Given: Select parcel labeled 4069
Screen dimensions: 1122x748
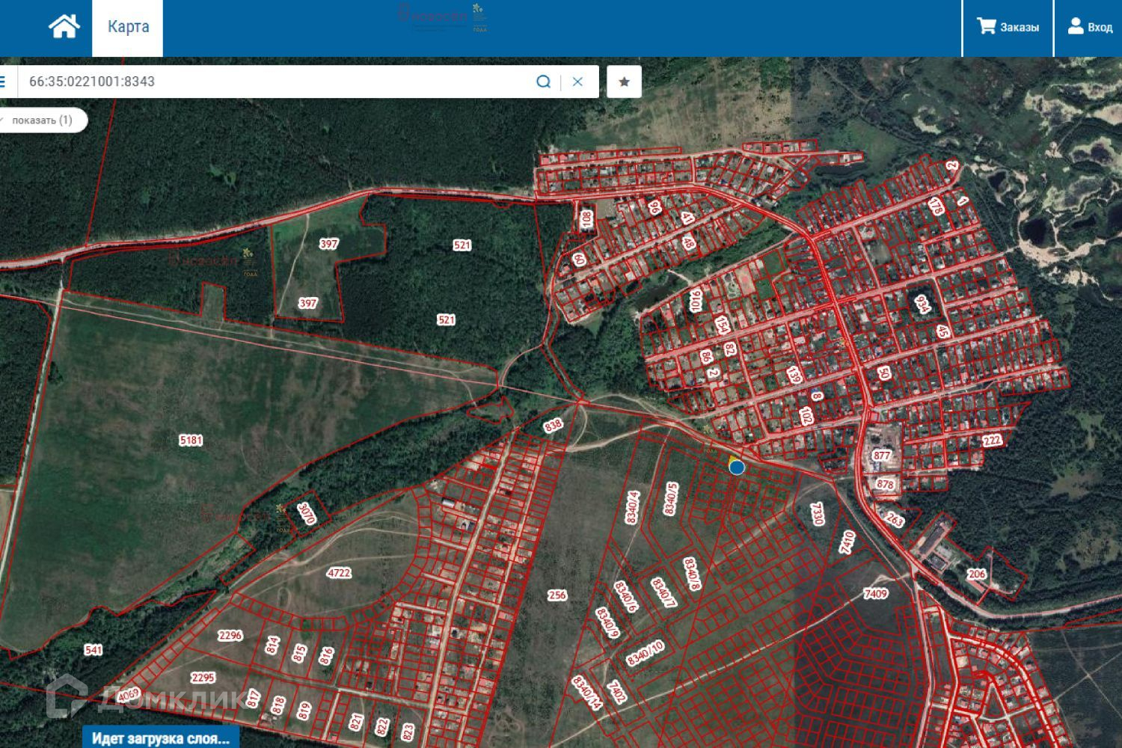Looking at the screenshot, I should pos(128,696).
